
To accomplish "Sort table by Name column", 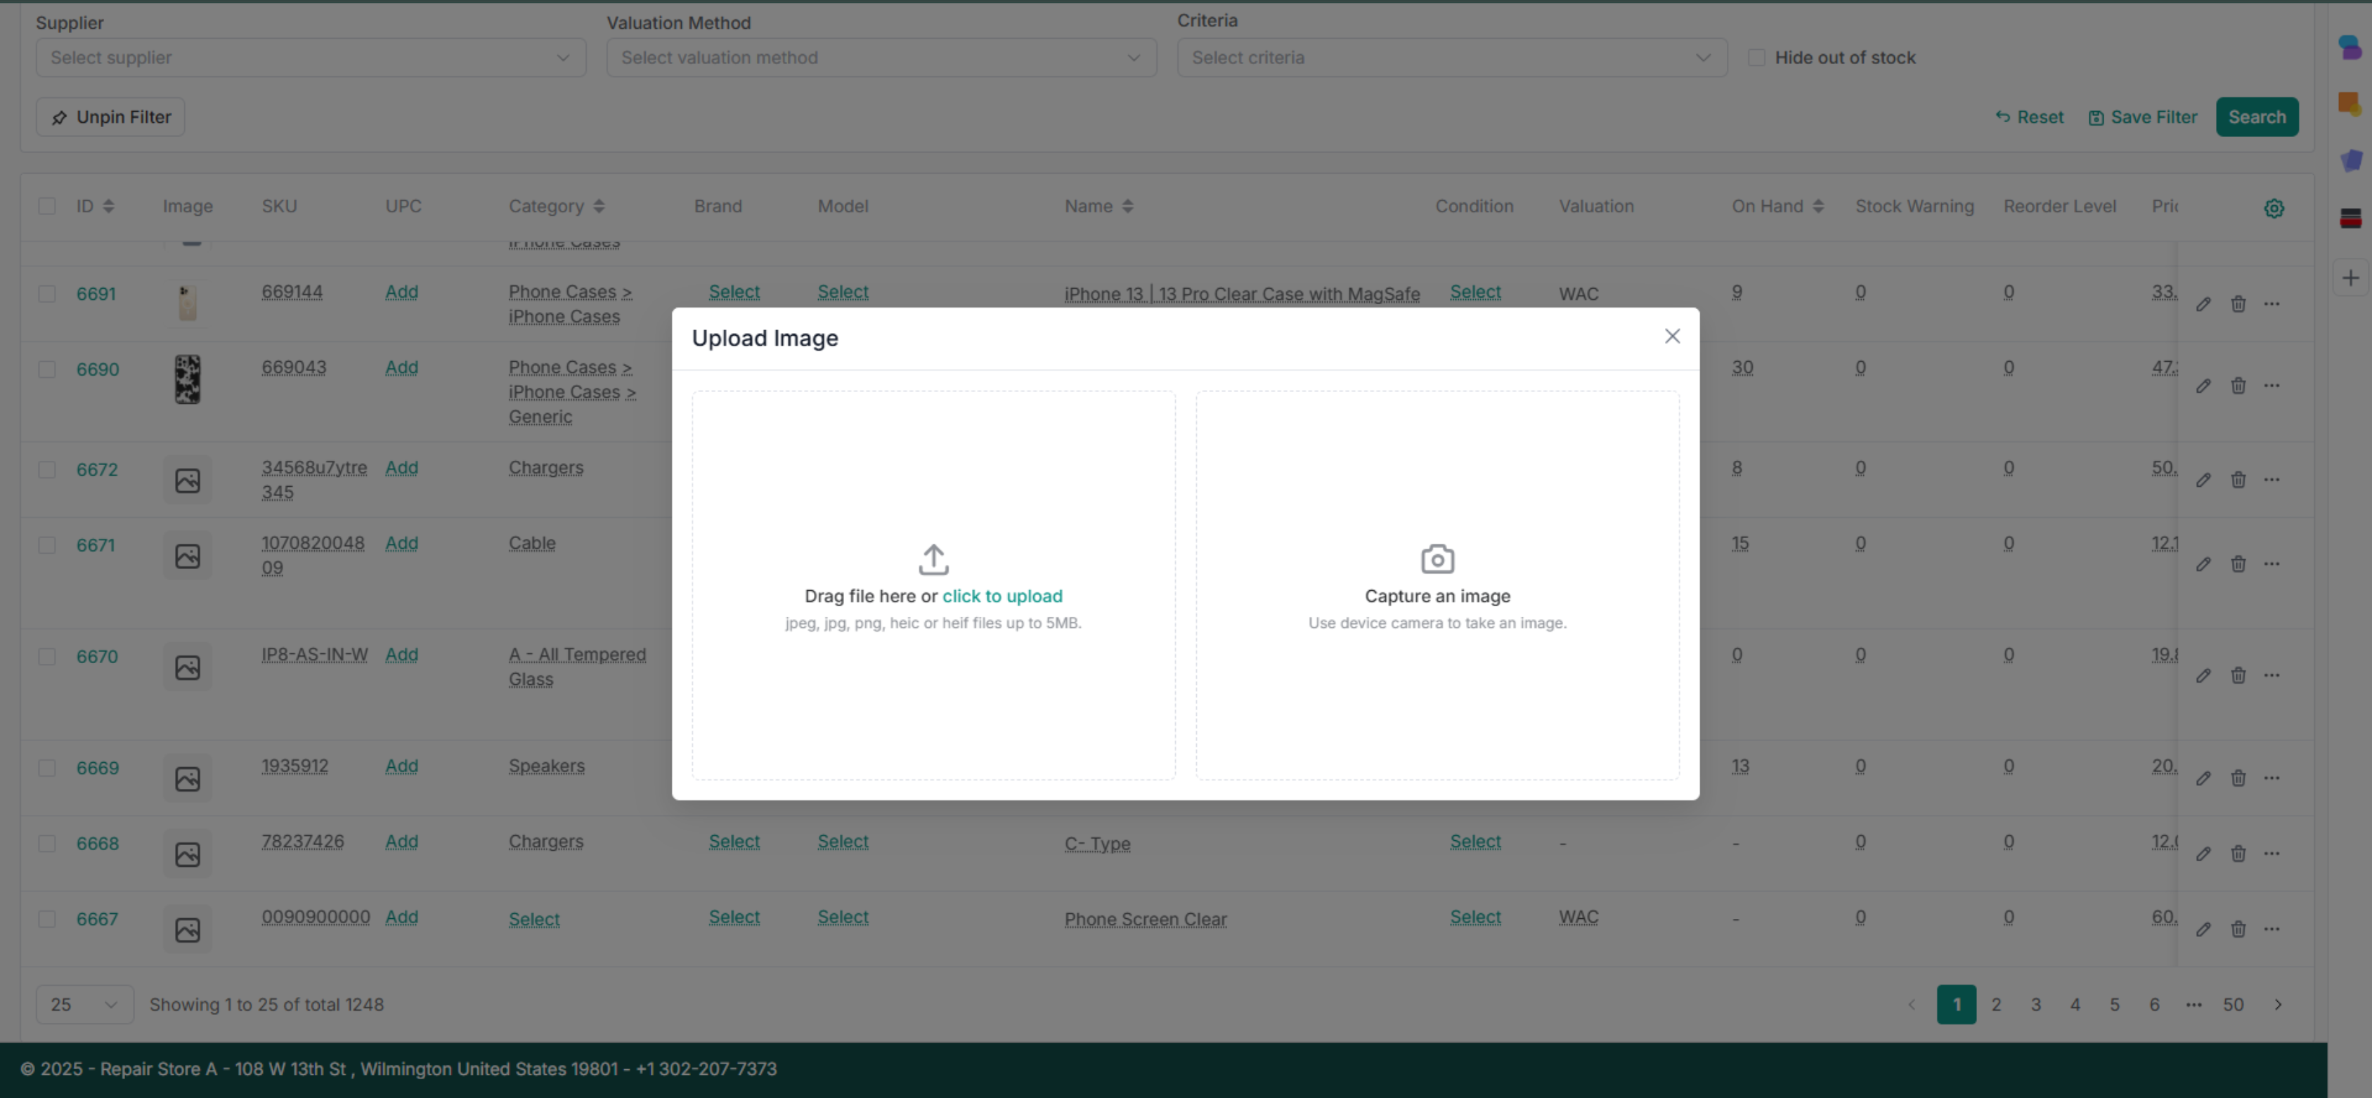I will click(x=1128, y=207).
